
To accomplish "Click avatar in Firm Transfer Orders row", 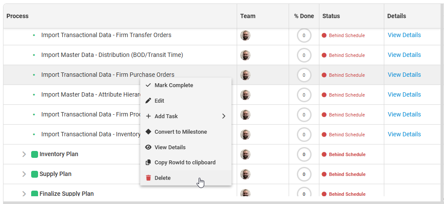I will coord(245,35).
